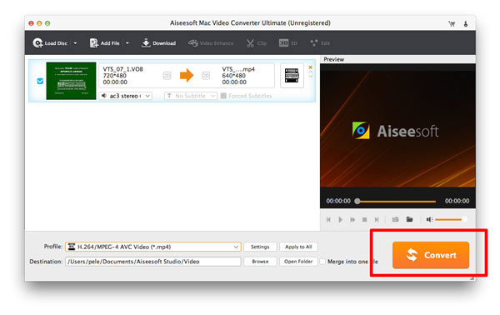The image size is (500, 315).
Task: Click the orange Convert button
Action: pos(431,255)
